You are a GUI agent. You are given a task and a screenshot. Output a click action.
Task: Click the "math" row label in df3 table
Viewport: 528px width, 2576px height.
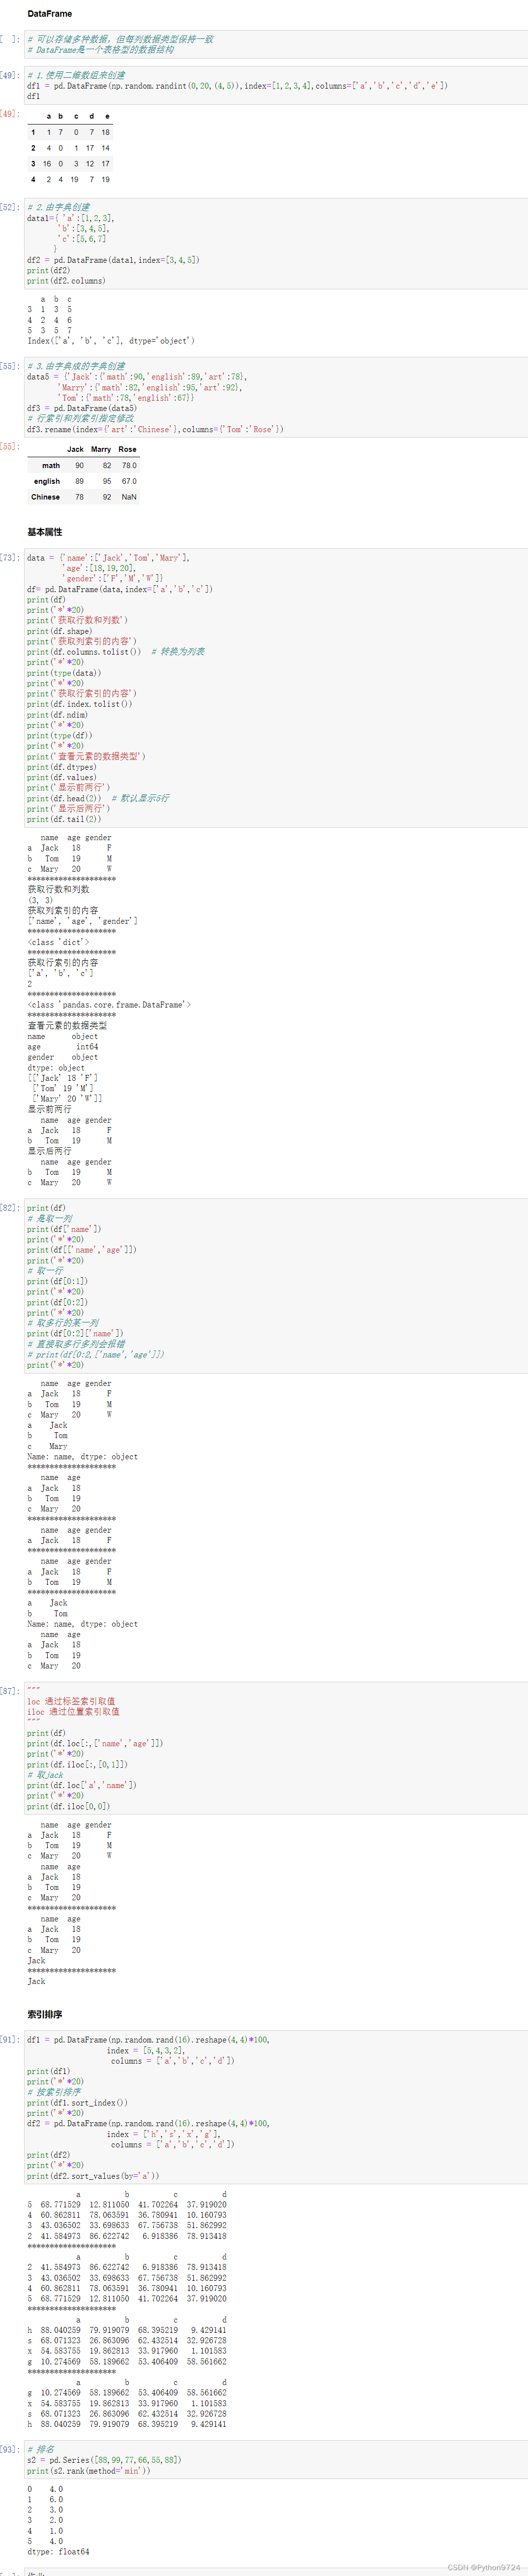point(50,466)
